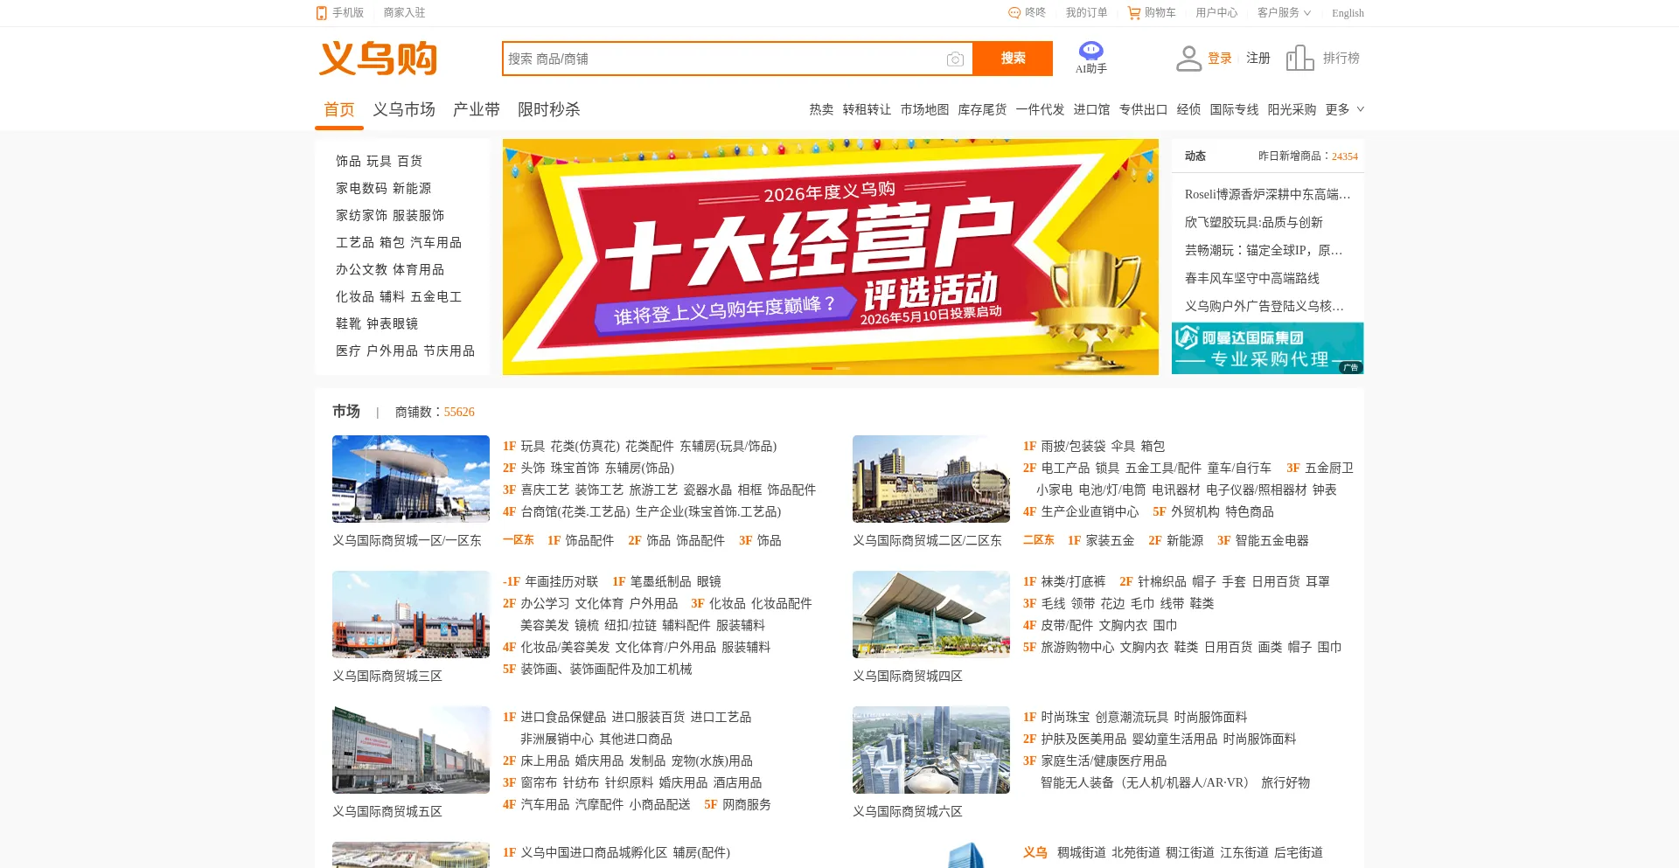Open 转租转让 in the navigation
The height and width of the screenshot is (868, 1679).
point(867,109)
